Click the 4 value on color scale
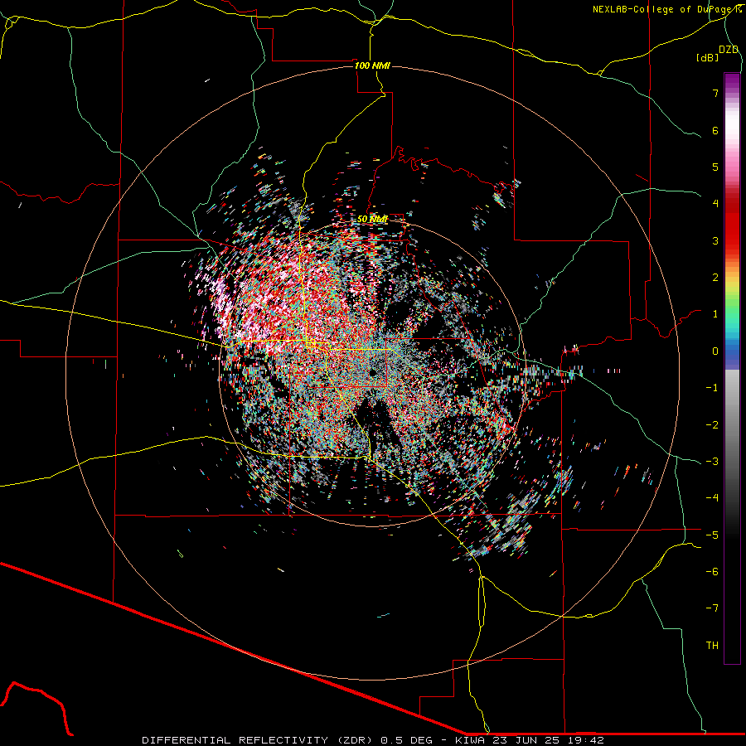 pos(715,204)
